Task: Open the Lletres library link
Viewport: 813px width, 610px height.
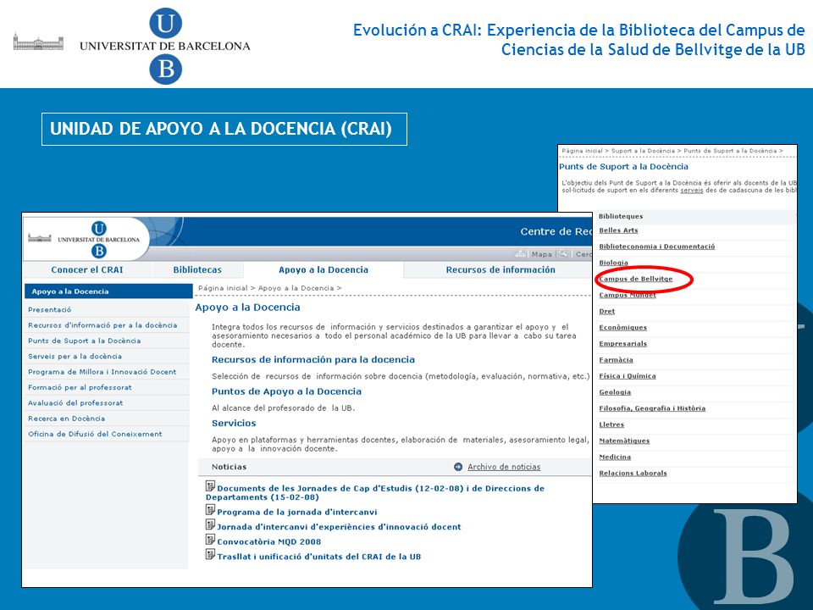Action: (x=611, y=424)
